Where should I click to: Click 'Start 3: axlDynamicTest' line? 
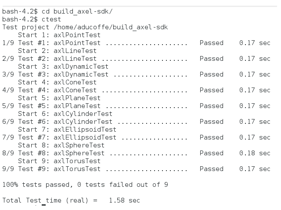[63, 66]
